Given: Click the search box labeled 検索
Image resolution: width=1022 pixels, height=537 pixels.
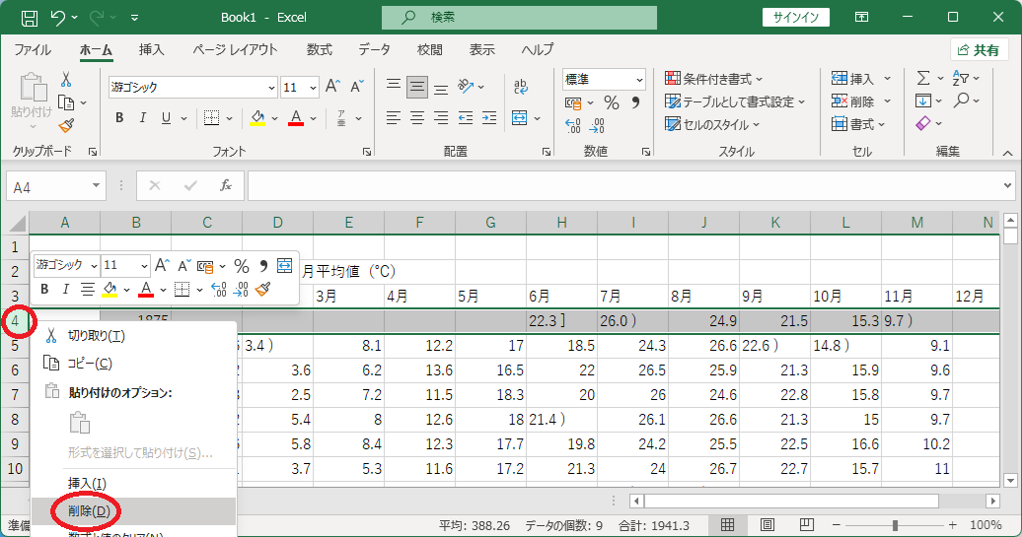Looking at the screenshot, I should tap(520, 18).
